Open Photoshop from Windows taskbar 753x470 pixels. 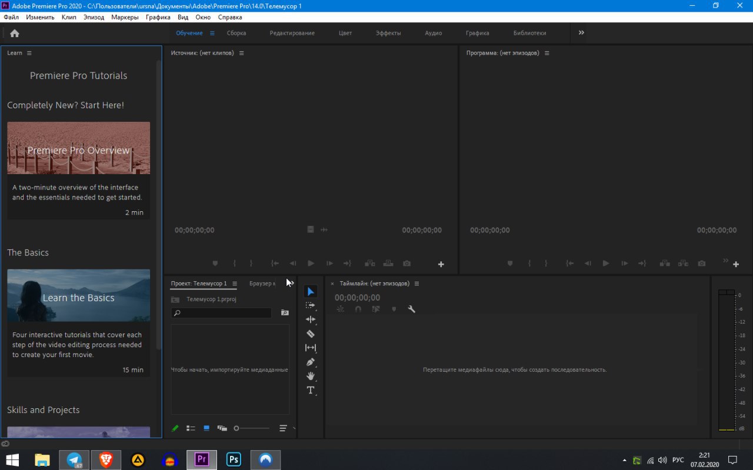pyautogui.click(x=234, y=459)
